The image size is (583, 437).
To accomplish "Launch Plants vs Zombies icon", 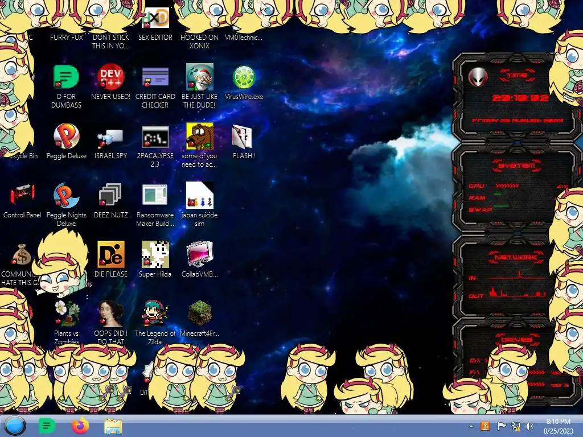I will (67, 314).
